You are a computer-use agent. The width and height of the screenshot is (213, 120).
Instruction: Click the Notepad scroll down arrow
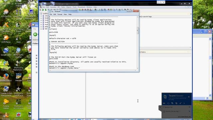137,68
